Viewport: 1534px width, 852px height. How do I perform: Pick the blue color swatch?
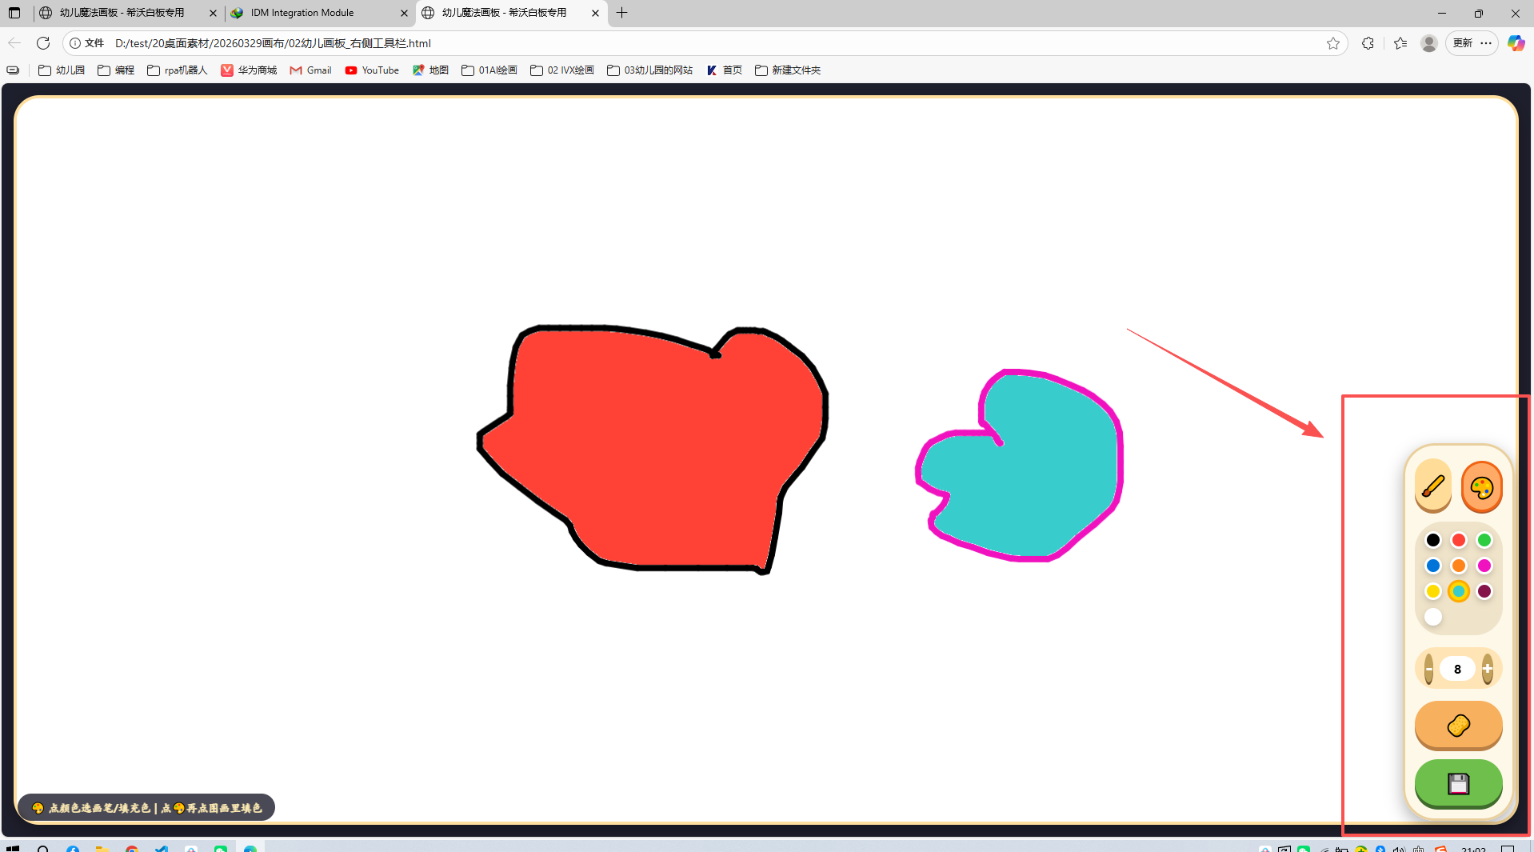click(1432, 566)
